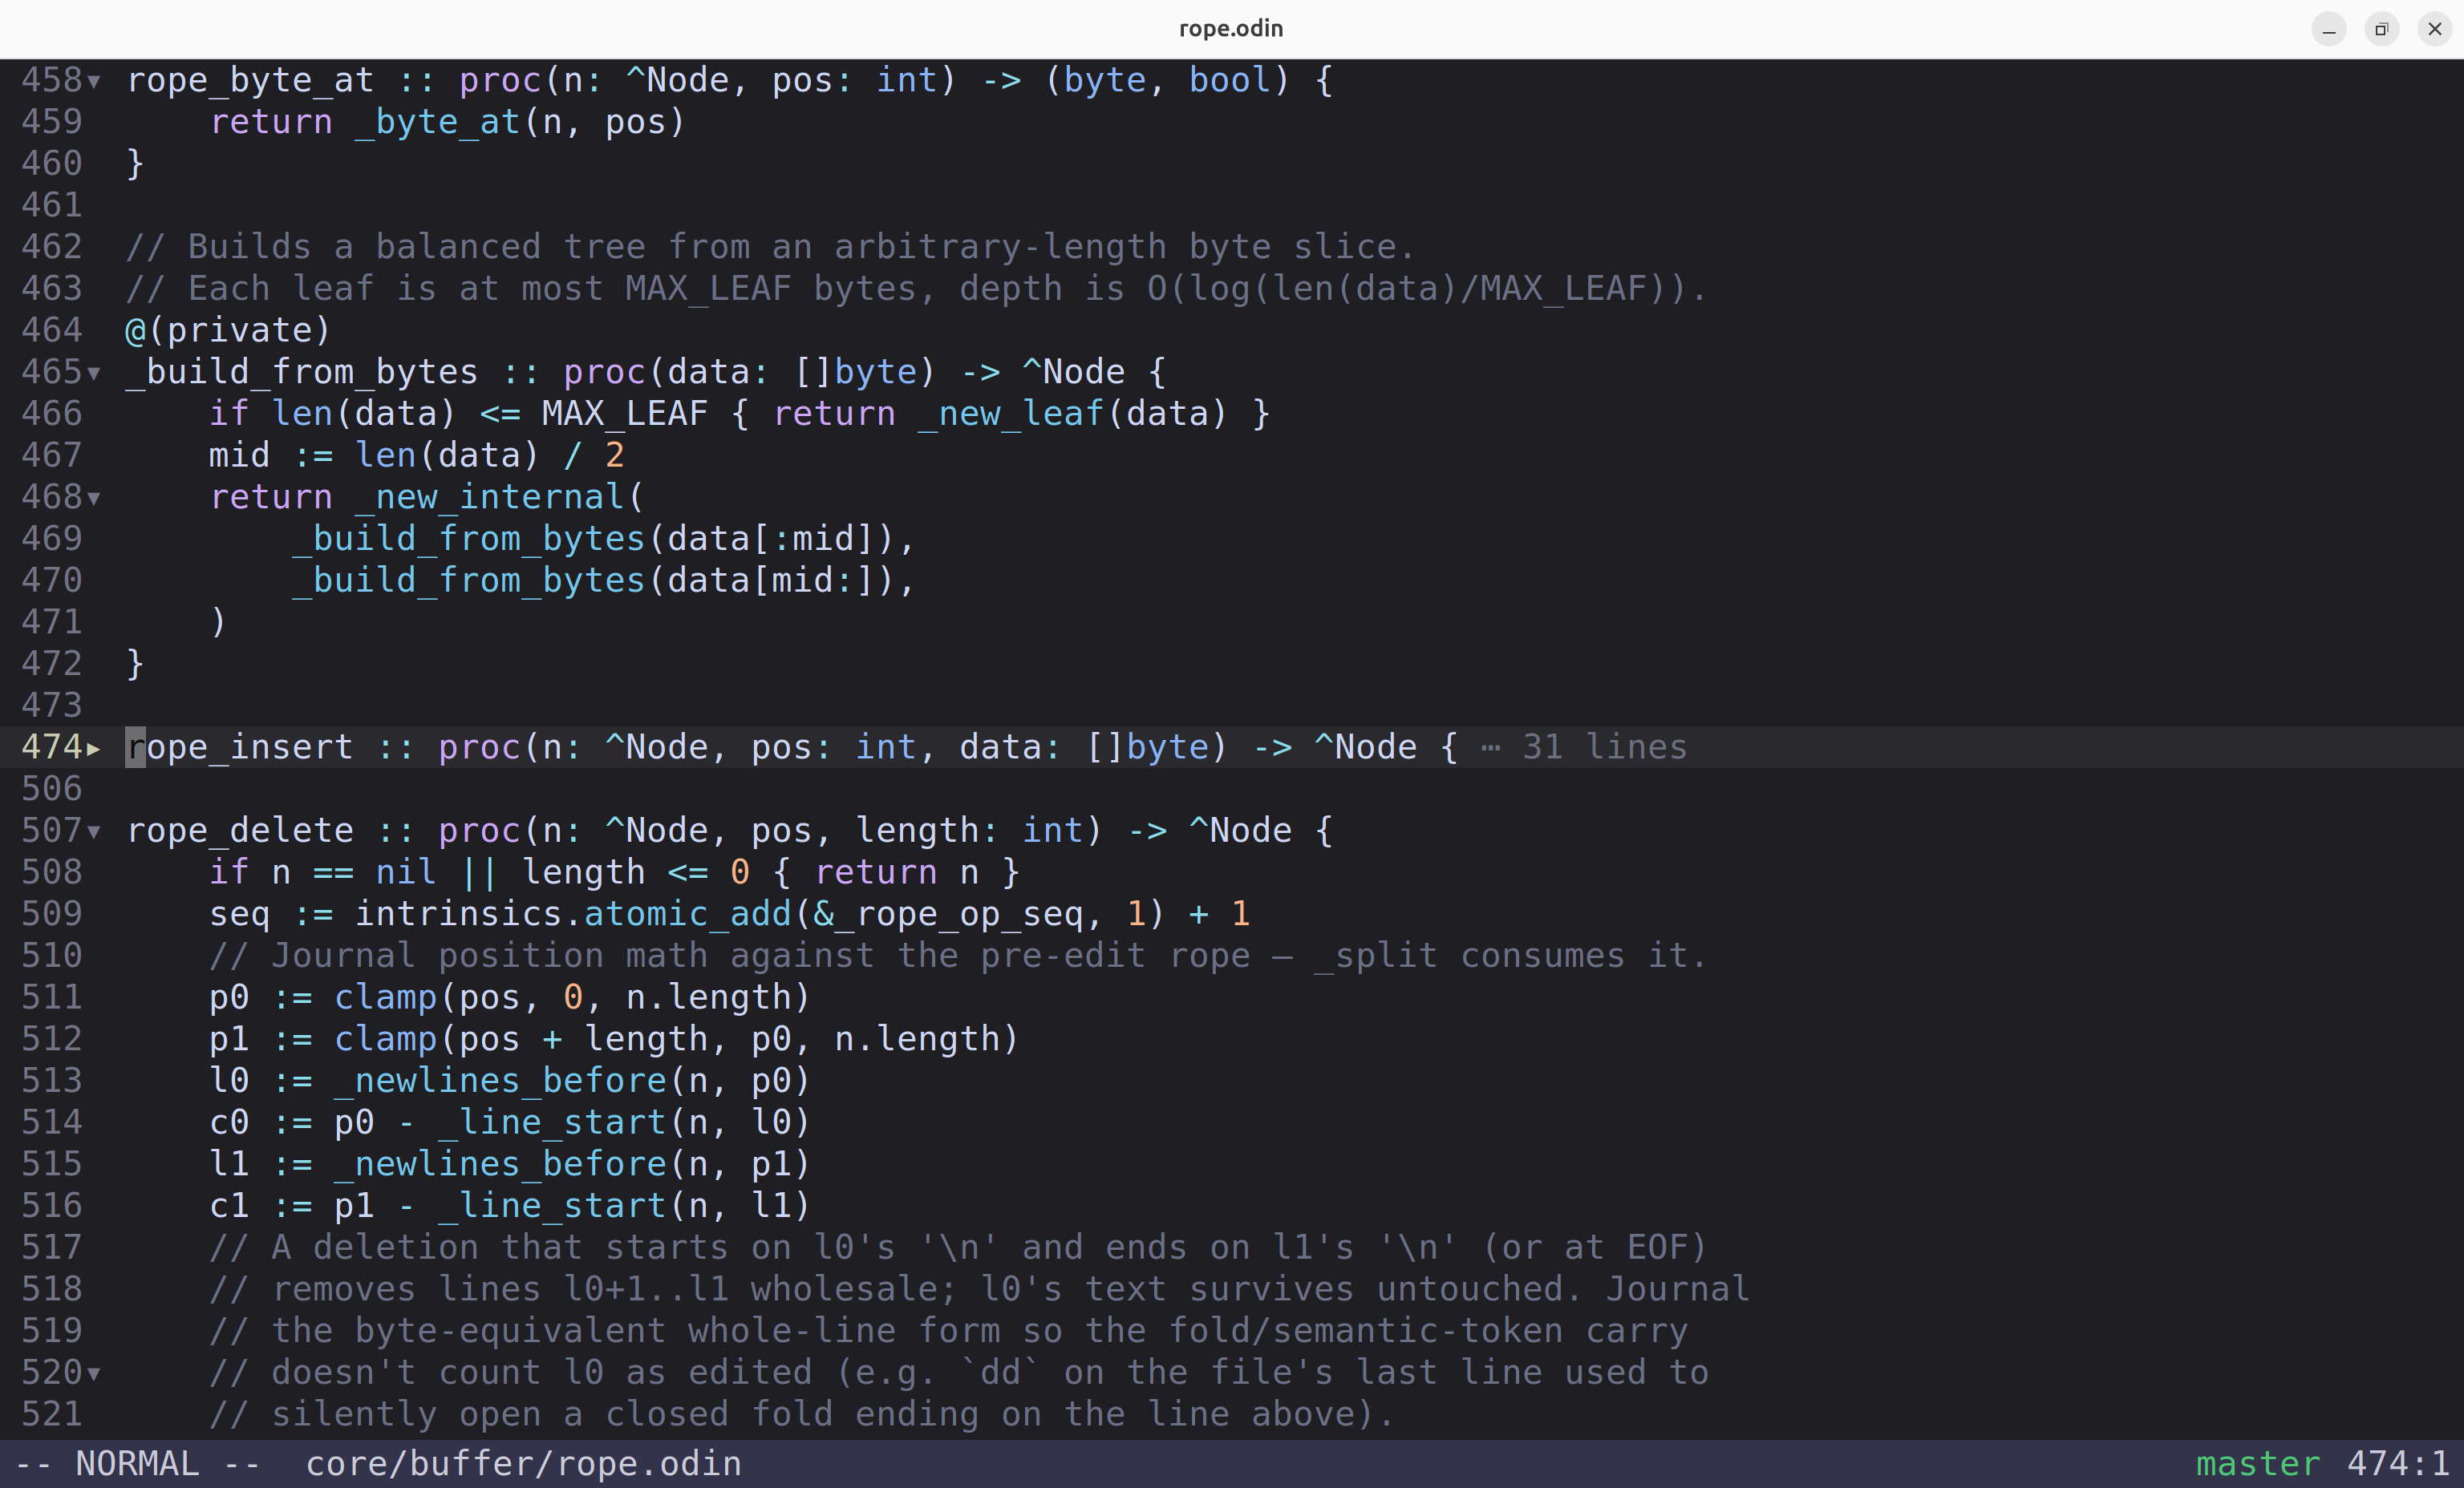2464x1488 pixels.
Task: Click the rope.odin window title
Action: pos(1231,28)
